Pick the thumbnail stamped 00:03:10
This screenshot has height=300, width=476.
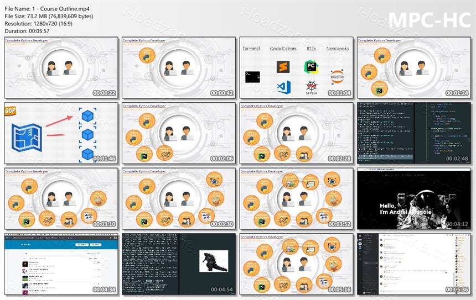click(x=61, y=198)
